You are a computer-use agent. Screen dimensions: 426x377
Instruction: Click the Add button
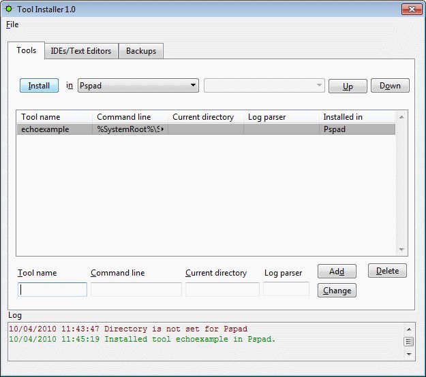click(x=337, y=271)
